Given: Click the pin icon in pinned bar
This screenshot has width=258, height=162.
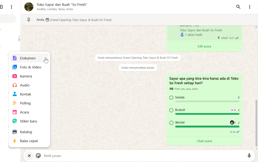Looking at the screenshot, I should 29,20.
